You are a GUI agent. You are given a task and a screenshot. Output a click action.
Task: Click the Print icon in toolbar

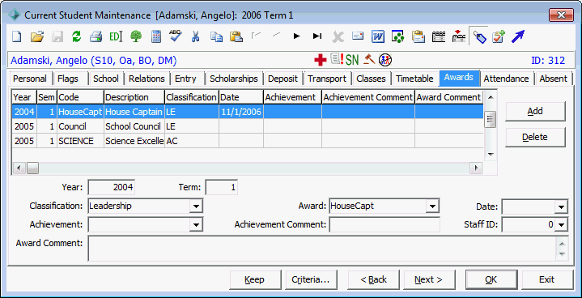coord(96,36)
